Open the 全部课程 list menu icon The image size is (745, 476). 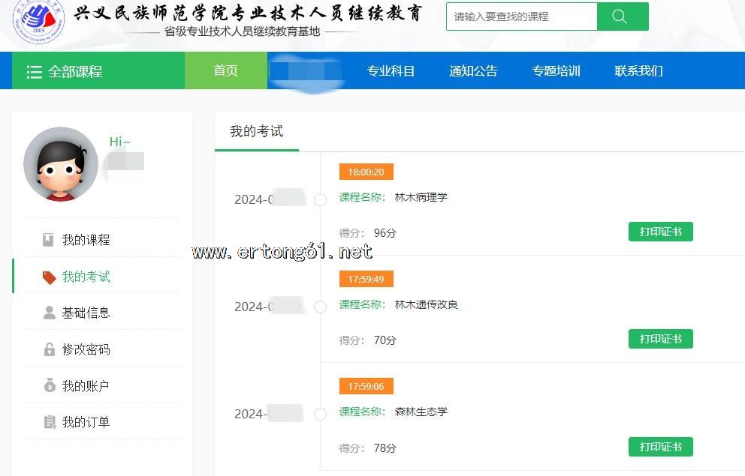point(35,72)
